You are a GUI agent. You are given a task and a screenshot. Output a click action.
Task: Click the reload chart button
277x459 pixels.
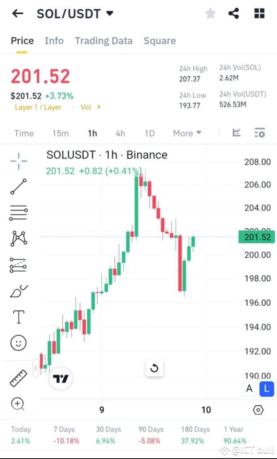(x=154, y=368)
